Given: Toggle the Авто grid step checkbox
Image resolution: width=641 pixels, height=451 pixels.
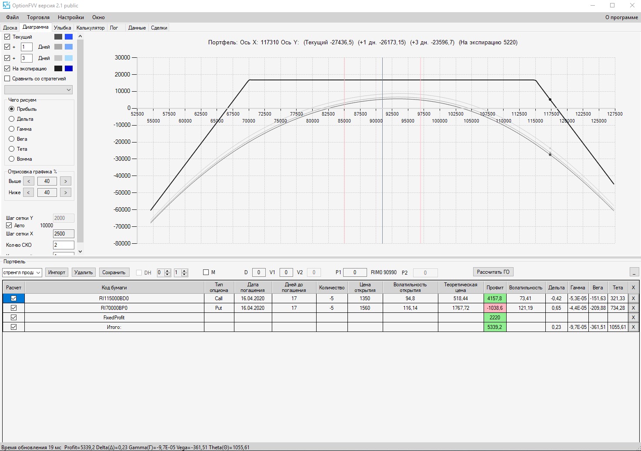Looking at the screenshot, I should click(9, 225).
